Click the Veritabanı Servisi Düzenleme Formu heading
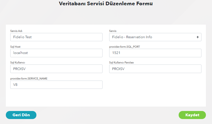Screen dimensions: 212x124 [x=106, y=4]
